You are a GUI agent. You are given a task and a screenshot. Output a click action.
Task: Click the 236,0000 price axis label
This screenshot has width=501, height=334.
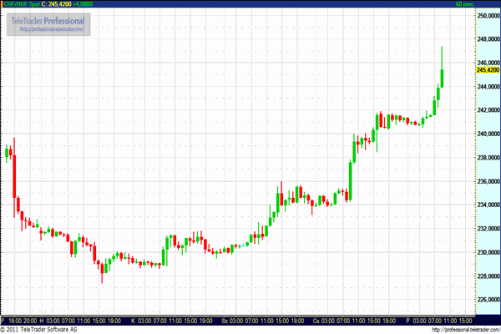(488, 181)
